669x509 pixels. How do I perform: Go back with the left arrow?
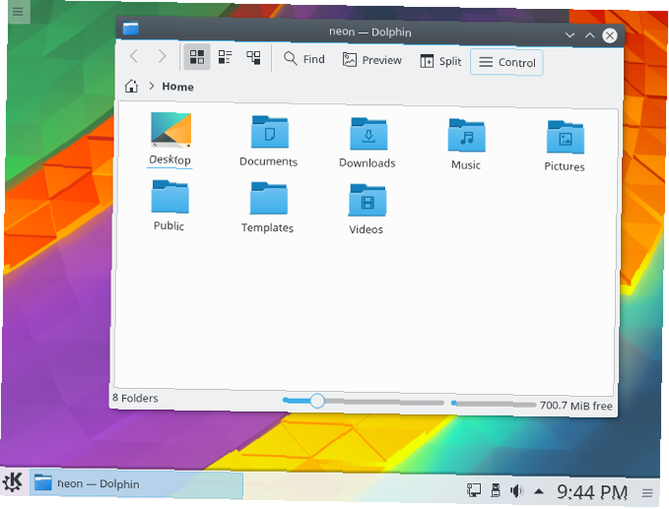pyautogui.click(x=134, y=56)
